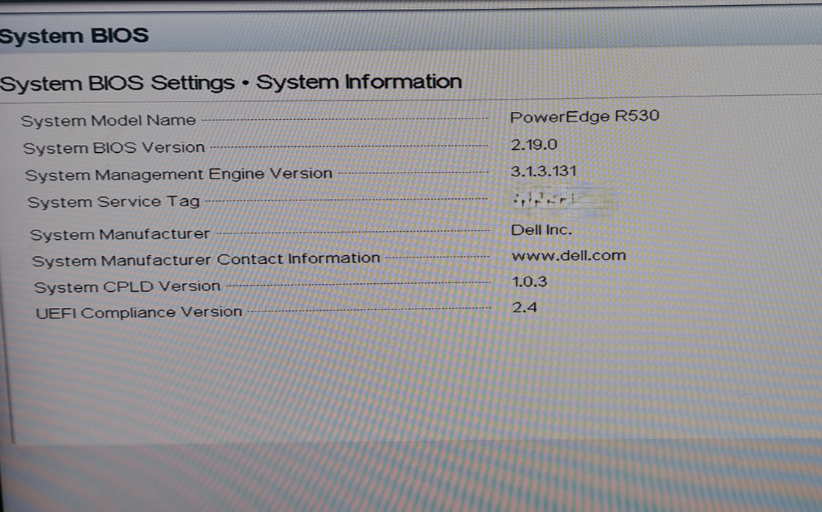Select the UEFI Compliance Version label
This screenshot has height=512, width=822.
138,312
